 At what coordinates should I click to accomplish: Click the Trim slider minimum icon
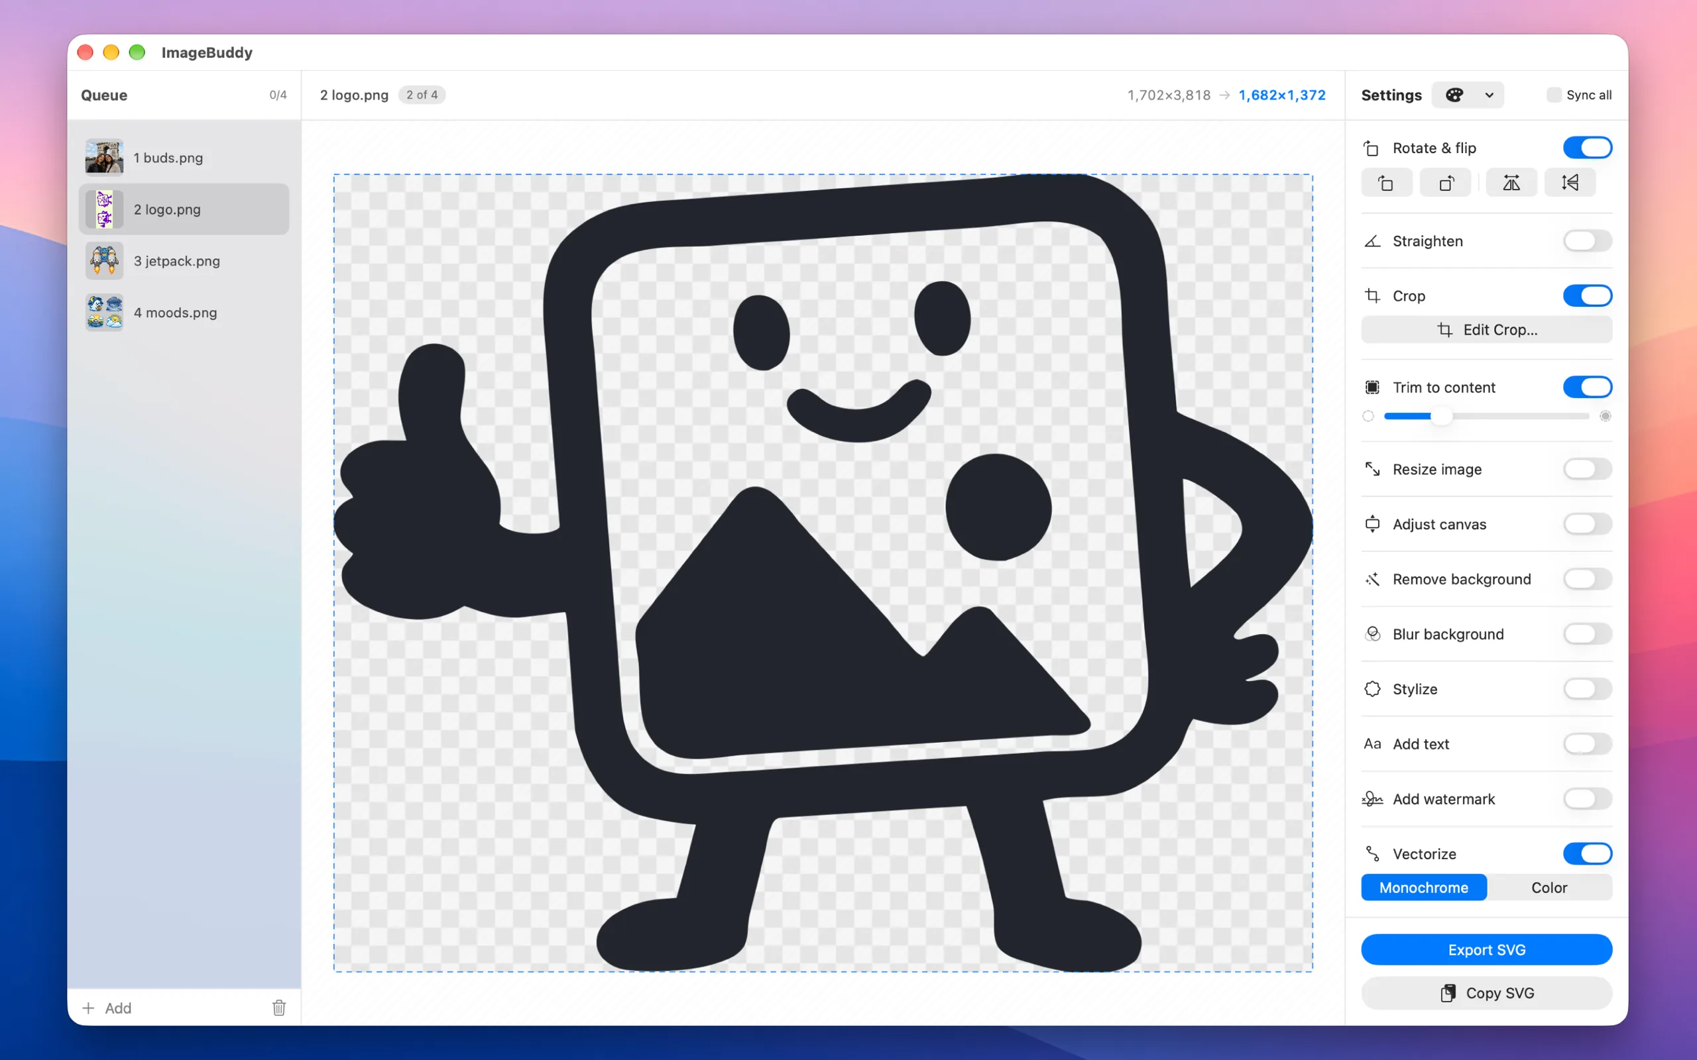pyautogui.click(x=1368, y=417)
